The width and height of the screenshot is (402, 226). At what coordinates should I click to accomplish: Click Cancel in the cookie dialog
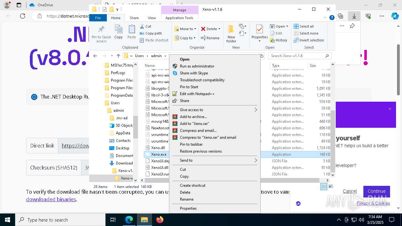click(350, 191)
